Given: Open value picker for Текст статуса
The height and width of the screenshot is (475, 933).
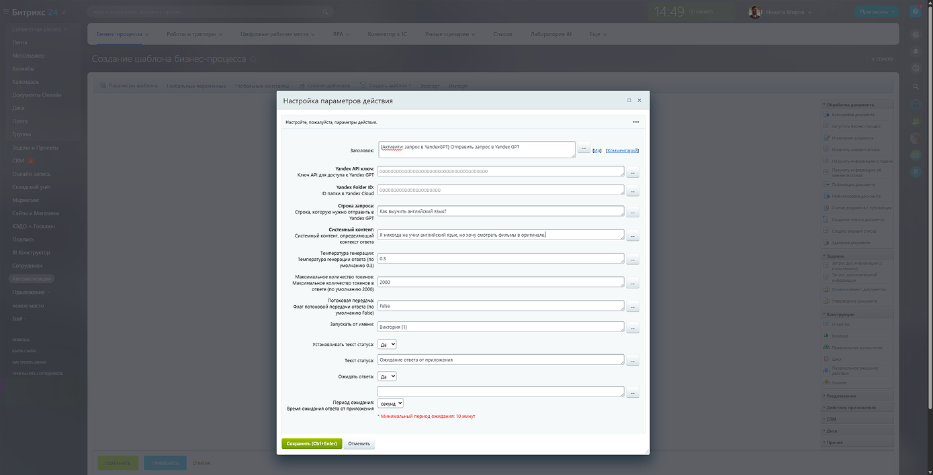Looking at the screenshot, I should coord(633,361).
